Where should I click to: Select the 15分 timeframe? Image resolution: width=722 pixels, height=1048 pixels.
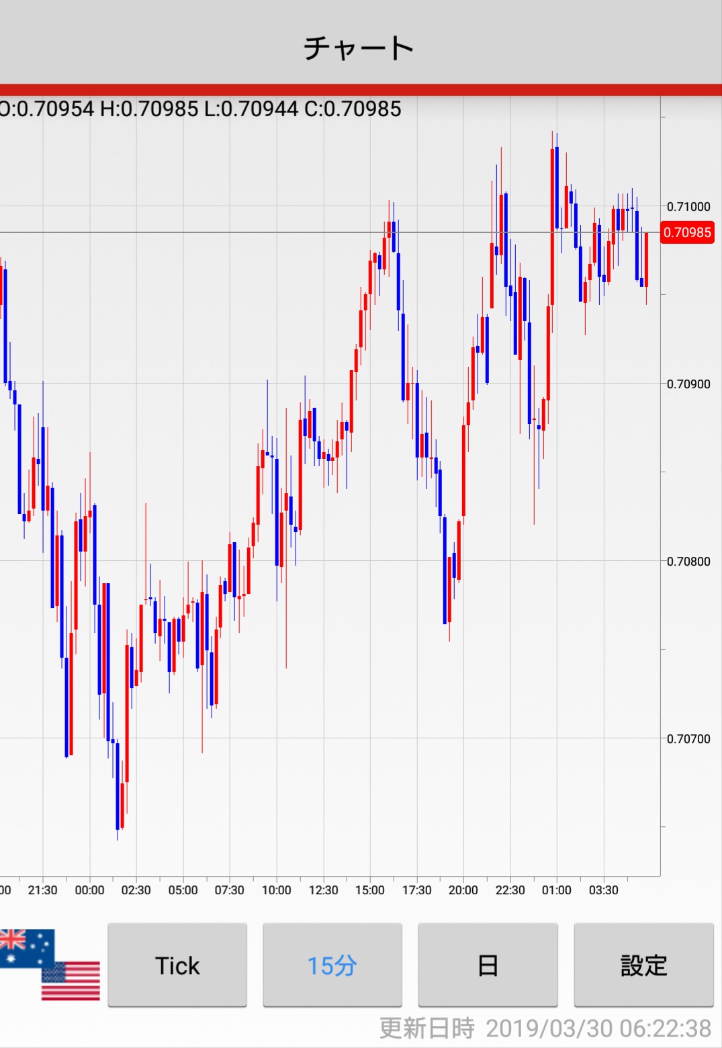[x=332, y=965]
